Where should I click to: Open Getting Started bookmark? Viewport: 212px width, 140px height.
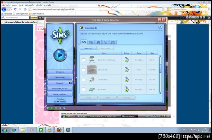20,14
